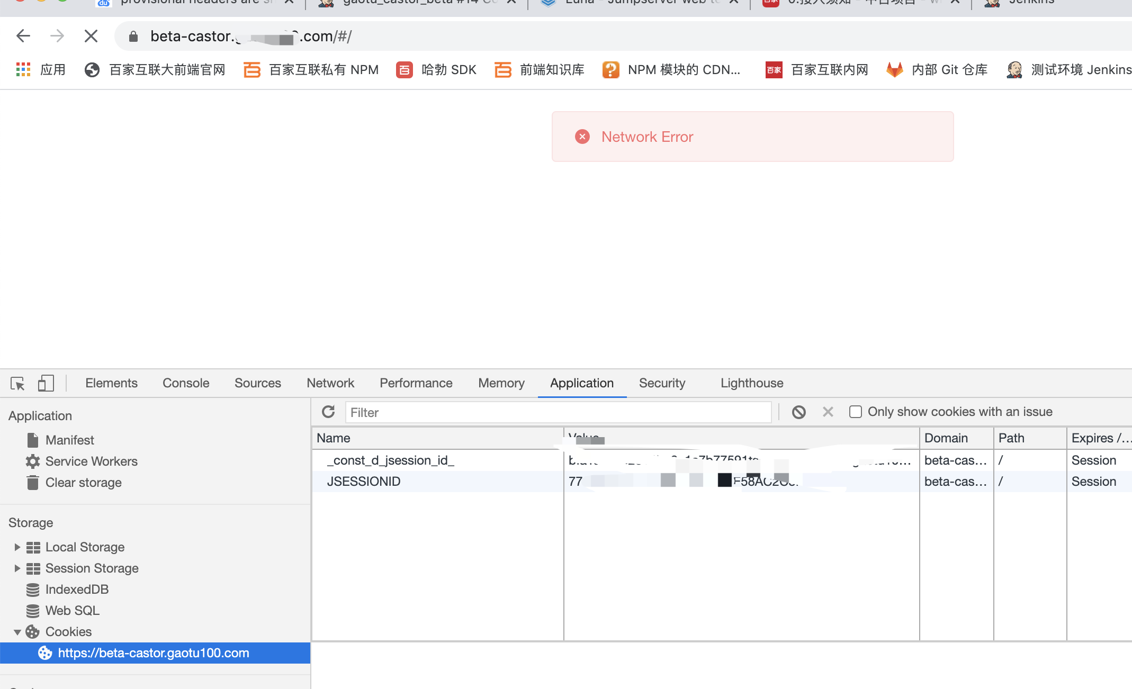Screen dimensions: 1132x689
Task: Delete selected cookie with X icon
Action: point(828,412)
